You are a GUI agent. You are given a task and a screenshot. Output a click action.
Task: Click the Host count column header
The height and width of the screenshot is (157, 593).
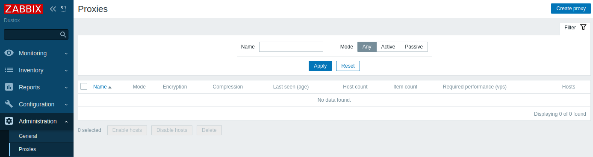355,87
